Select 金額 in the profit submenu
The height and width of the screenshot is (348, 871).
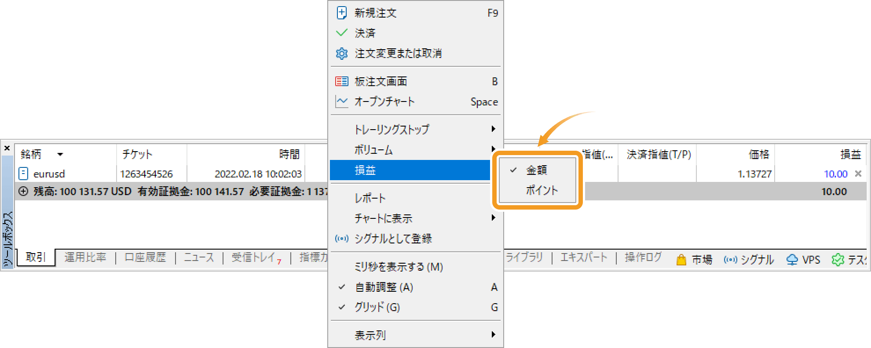click(538, 170)
